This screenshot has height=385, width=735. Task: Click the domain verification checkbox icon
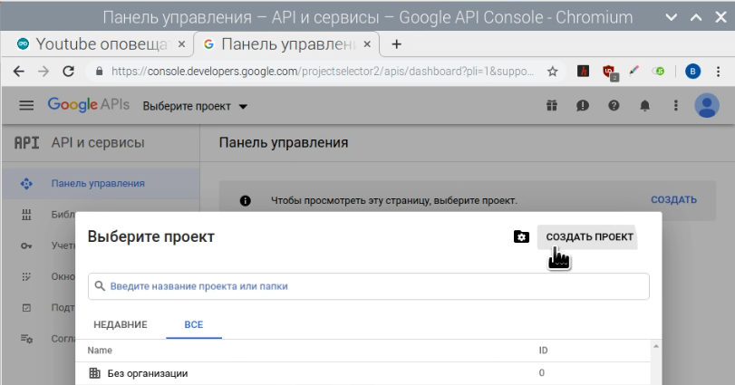tap(26, 308)
